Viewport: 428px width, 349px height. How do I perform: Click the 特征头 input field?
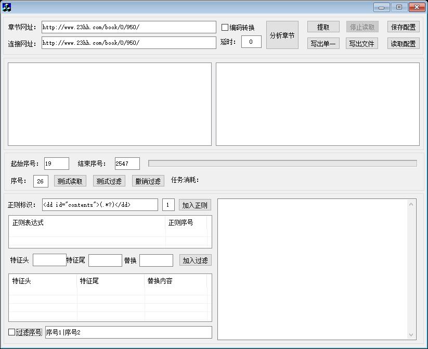pos(49,260)
